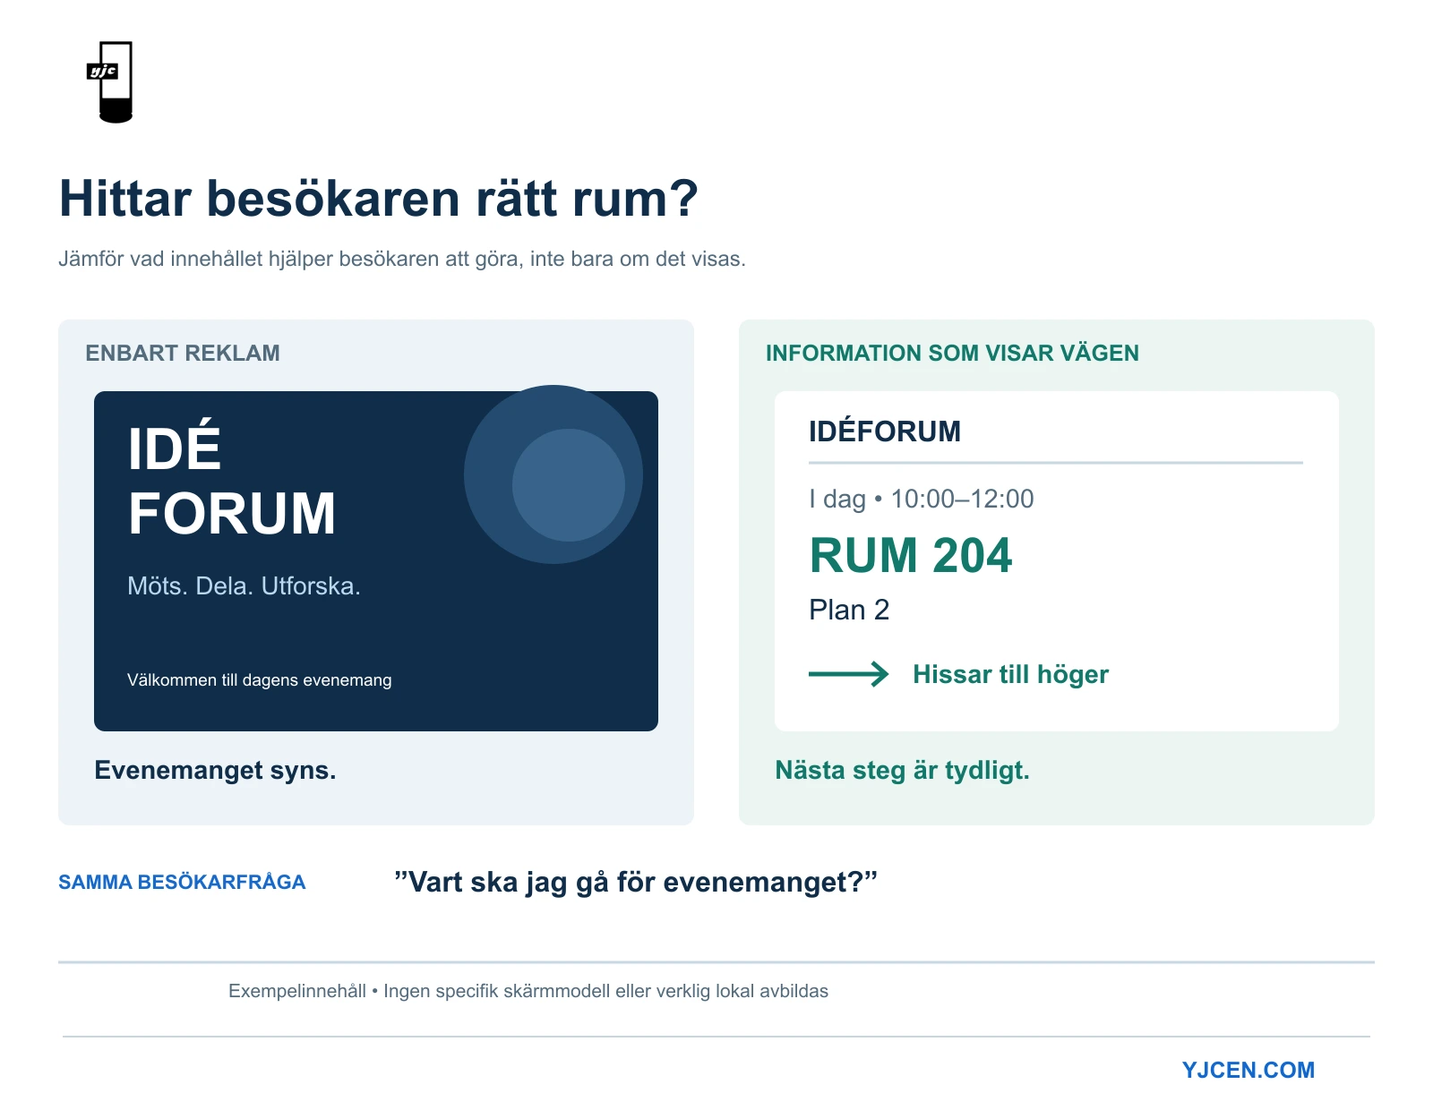Click the 'IDÉ FORUM' poster title
The width and height of the screenshot is (1433, 1110).
232,481
